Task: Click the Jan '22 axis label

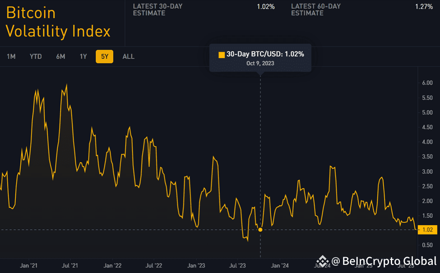Action: pyautogui.click(x=112, y=265)
